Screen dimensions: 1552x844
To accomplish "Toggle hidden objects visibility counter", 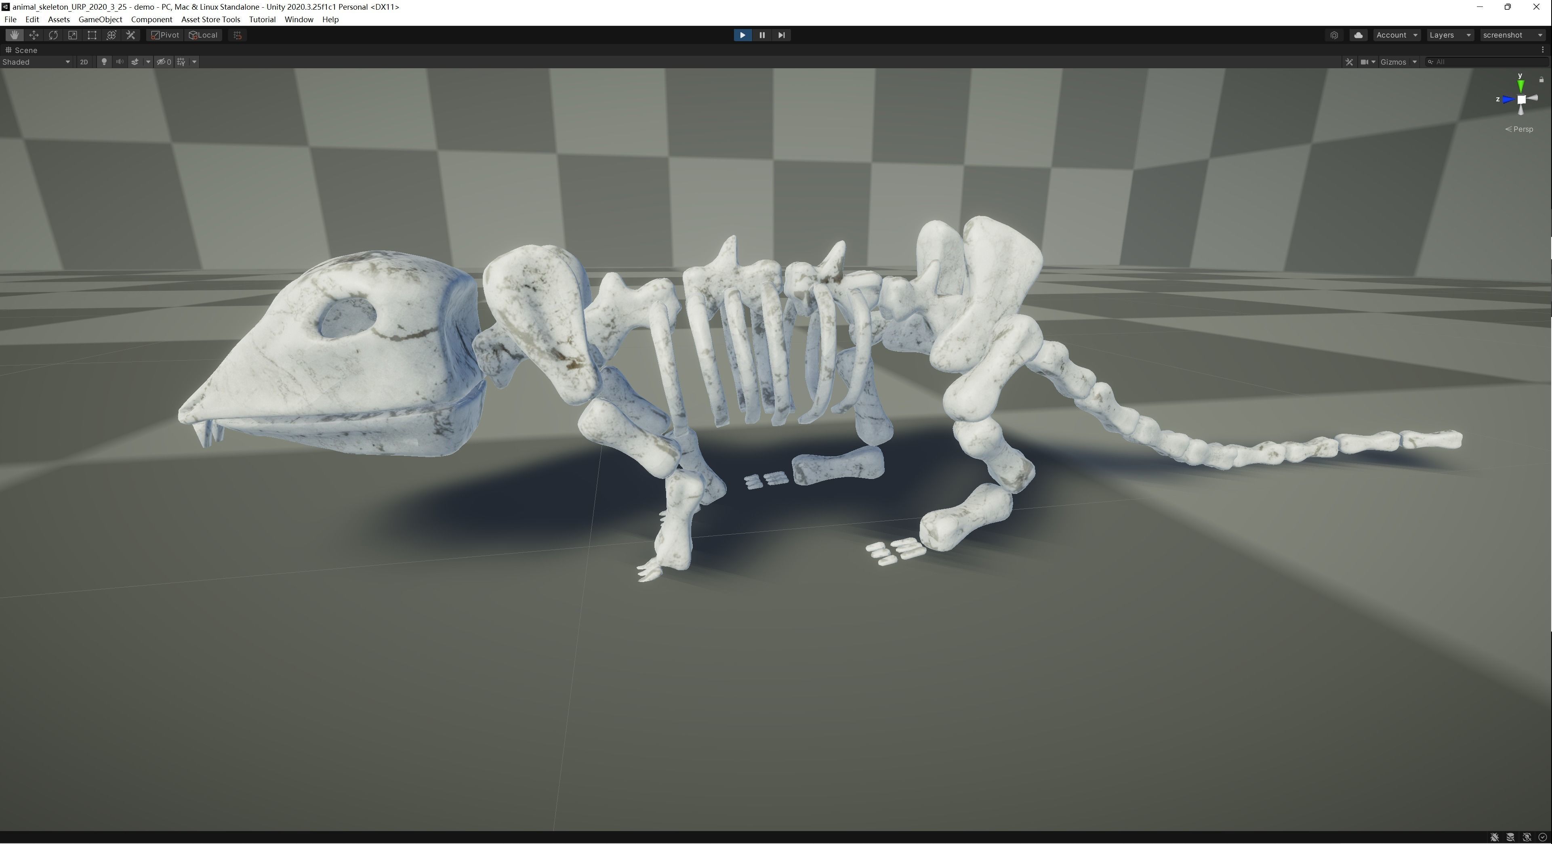I will click(x=164, y=61).
